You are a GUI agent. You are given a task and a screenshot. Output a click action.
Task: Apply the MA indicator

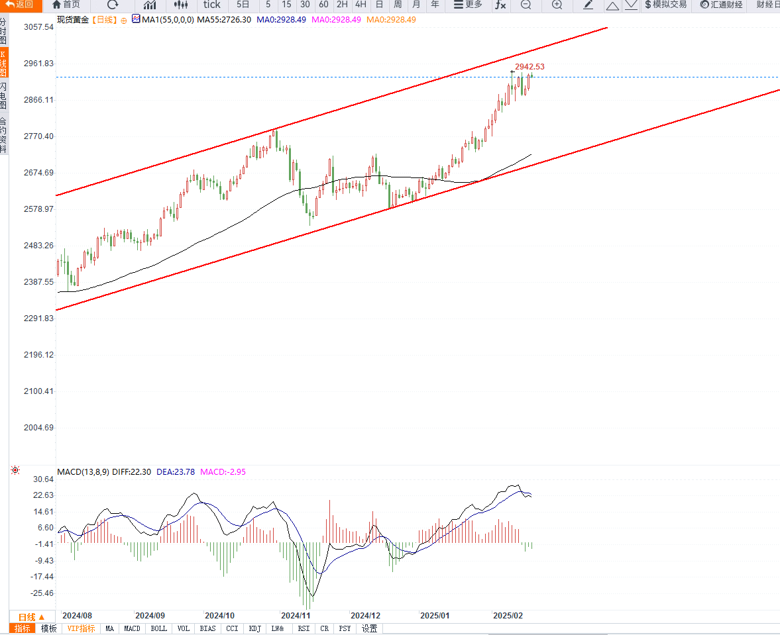point(110,628)
